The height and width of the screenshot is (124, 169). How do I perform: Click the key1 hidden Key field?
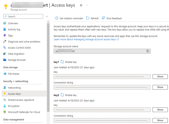click(102, 77)
